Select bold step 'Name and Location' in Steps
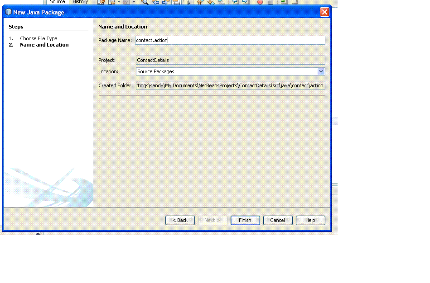This screenshot has height=283, width=430. [44, 45]
